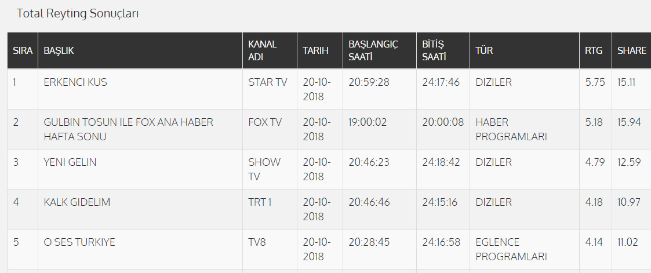Click the Total Reyting Sonuçları heading

(78, 13)
